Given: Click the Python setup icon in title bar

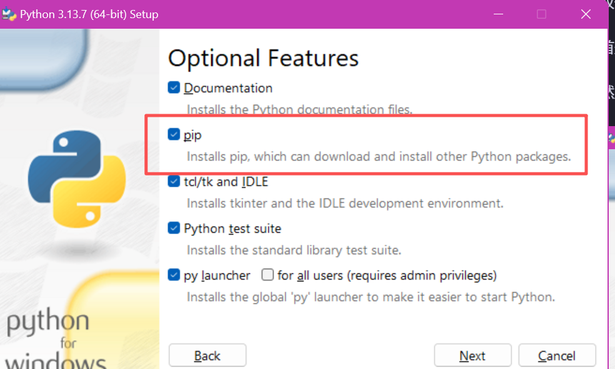Looking at the screenshot, I should tap(9, 14).
